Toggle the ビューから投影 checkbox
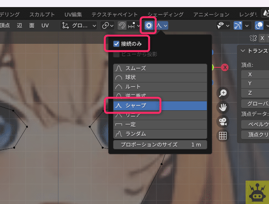The image size is (269, 204). coord(116,54)
